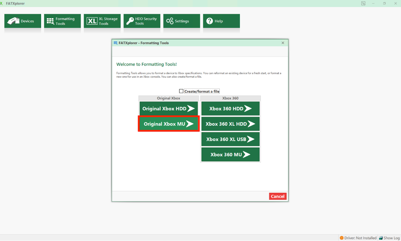This screenshot has height=241, width=401.
Task: Choose Xbox 360 HDD format option
Action: (231, 108)
